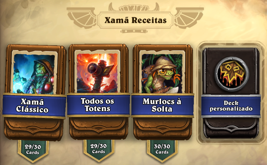Click the murloc explorer card artwork
The image size is (267, 165).
coord(162,74)
